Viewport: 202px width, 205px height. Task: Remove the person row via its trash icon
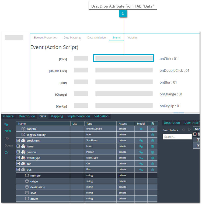(152, 152)
